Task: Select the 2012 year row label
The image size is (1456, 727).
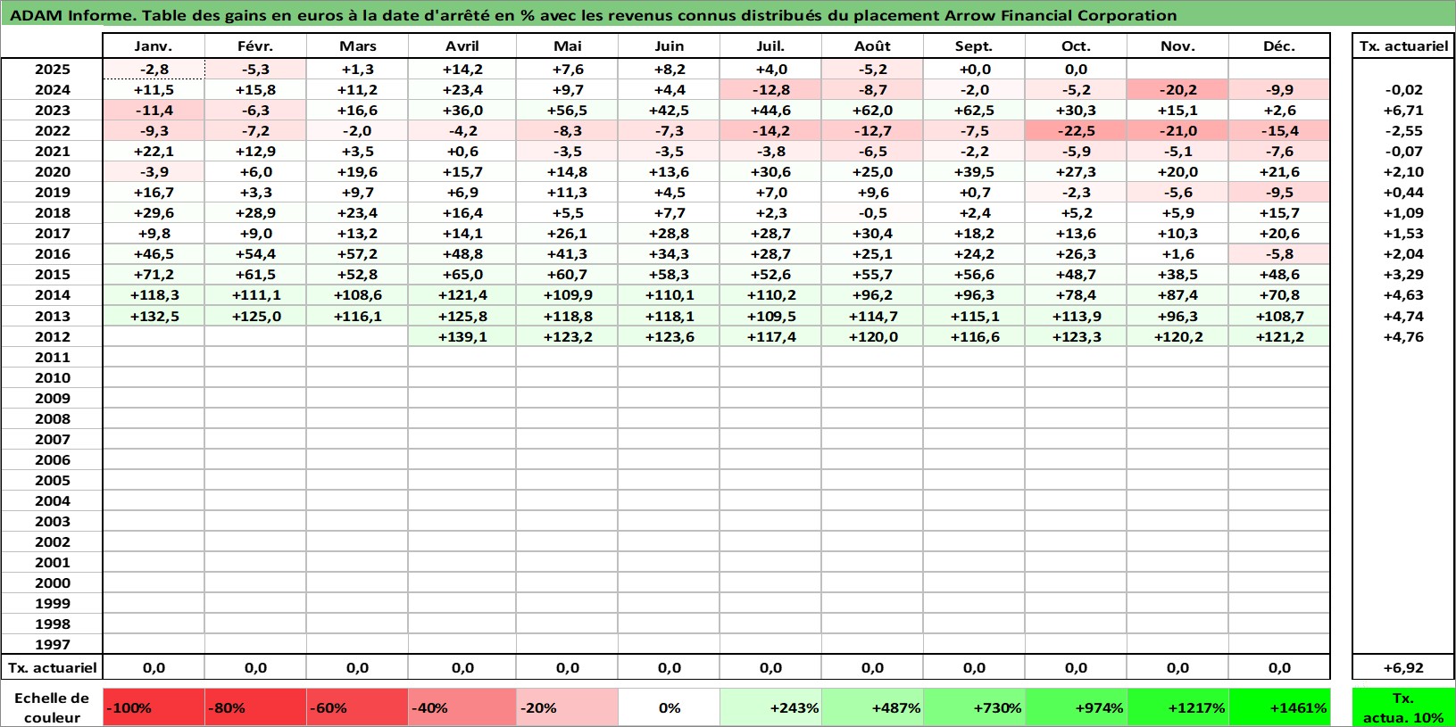Action: [52, 336]
